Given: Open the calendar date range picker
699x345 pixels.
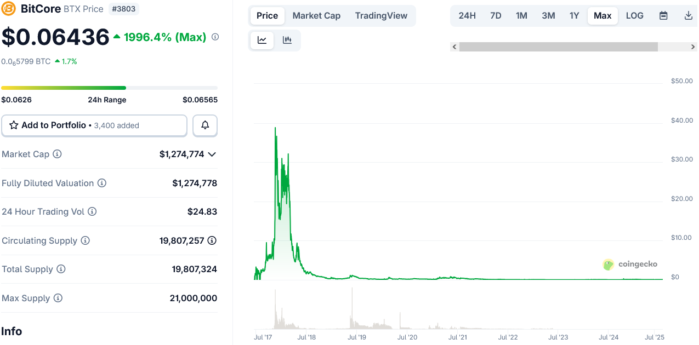Looking at the screenshot, I should tap(663, 16).
